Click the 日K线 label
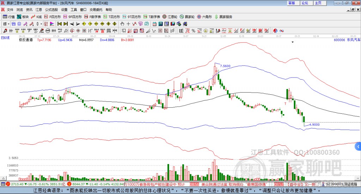The image size is (361, 194). 5,38
